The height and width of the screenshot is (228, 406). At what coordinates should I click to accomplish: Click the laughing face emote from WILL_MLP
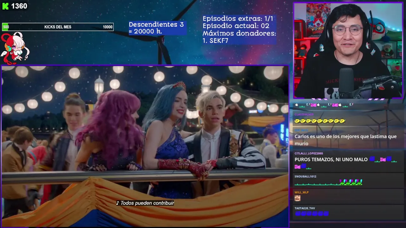(x=297, y=198)
